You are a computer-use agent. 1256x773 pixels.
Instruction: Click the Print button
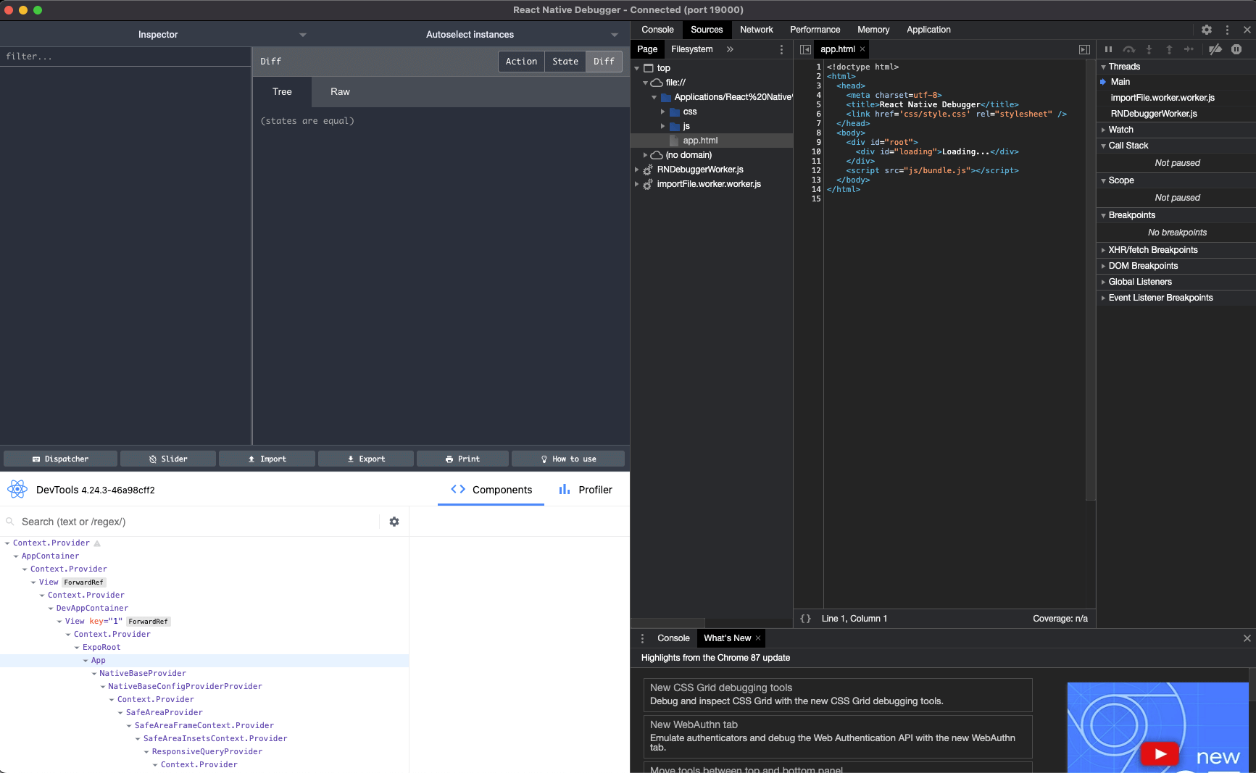(462, 459)
